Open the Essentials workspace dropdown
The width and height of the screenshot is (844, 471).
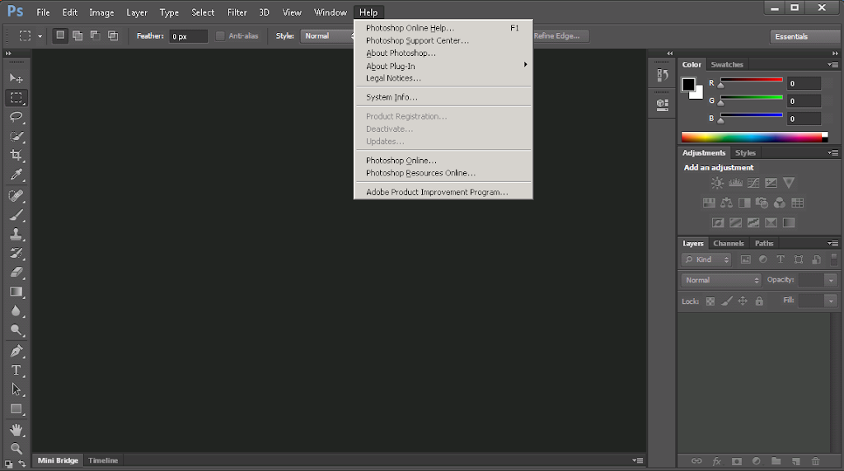point(804,36)
